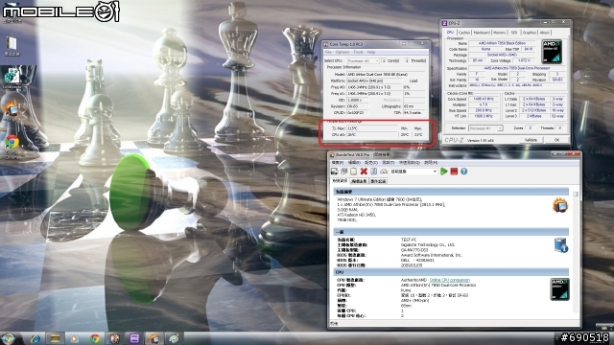Open the BurnInTest desktop shortcut with flame icon

(12, 111)
